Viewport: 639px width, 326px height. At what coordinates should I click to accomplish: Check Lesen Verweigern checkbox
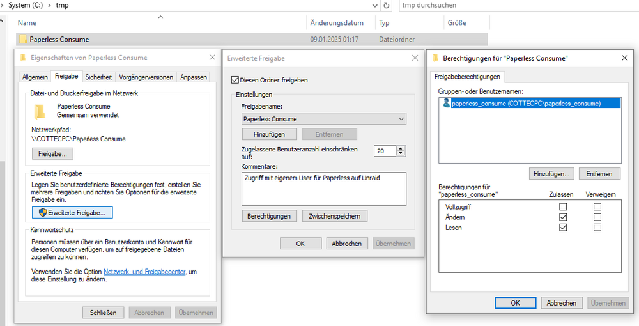[597, 228]
